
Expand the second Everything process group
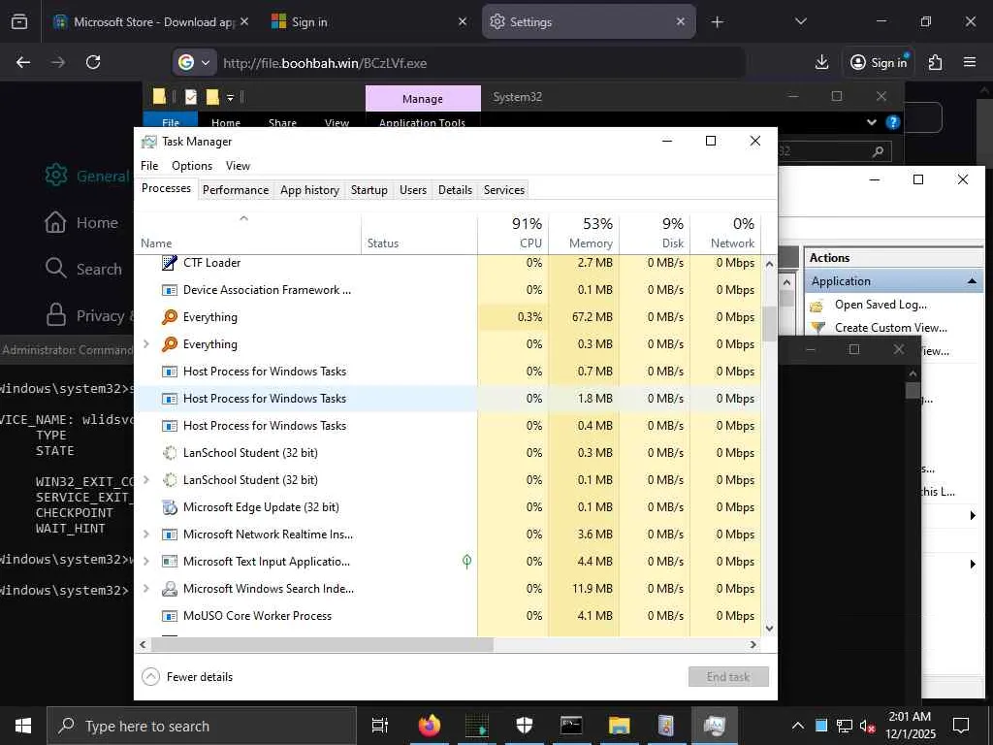point(146,344)
